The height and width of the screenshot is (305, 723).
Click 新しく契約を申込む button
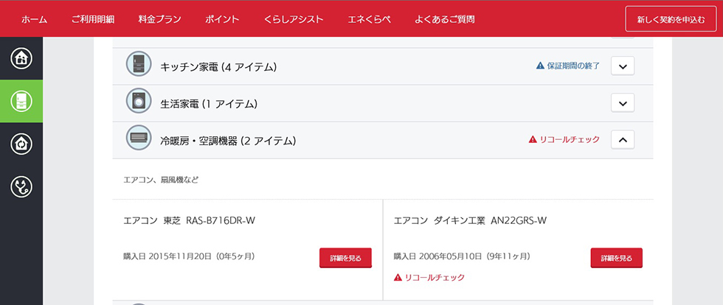pyautogui.click(x=671, y=19)
